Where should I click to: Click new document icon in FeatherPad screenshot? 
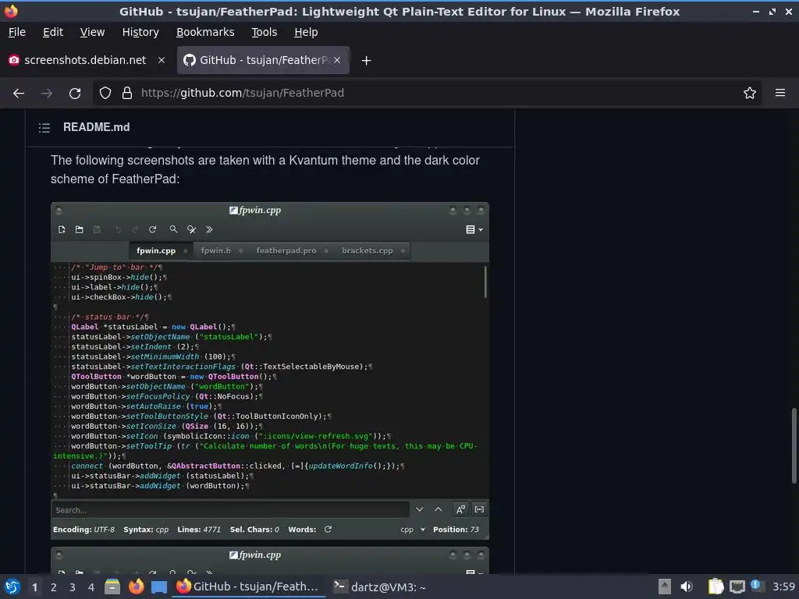coord(62,230)
